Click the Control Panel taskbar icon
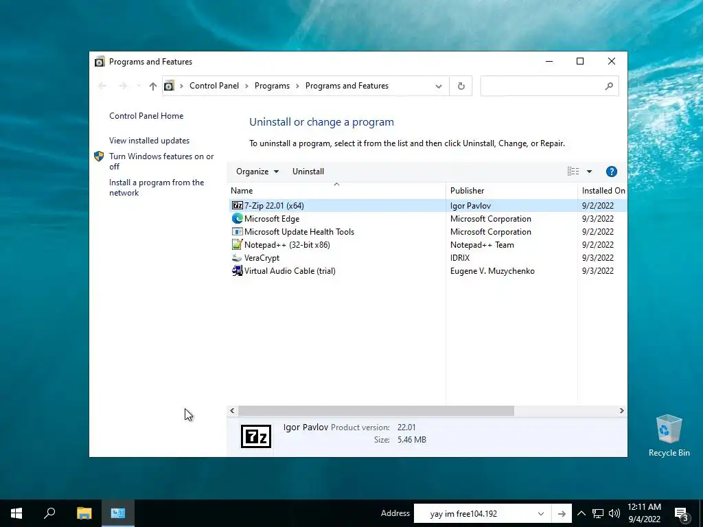Image resolution: width=703 pixels, height=527 pixels. pos(118,513)
